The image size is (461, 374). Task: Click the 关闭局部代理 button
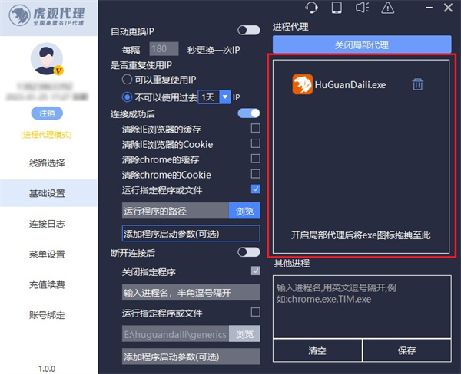361,44
